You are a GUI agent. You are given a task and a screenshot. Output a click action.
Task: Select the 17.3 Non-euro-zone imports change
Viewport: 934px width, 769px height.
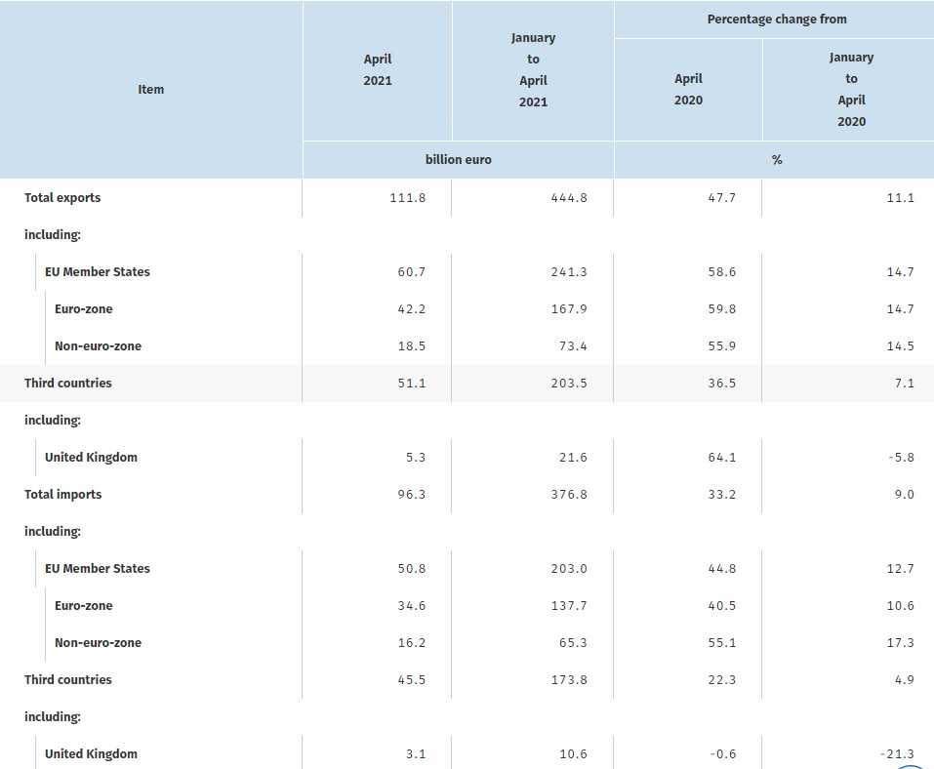(900, 642)
